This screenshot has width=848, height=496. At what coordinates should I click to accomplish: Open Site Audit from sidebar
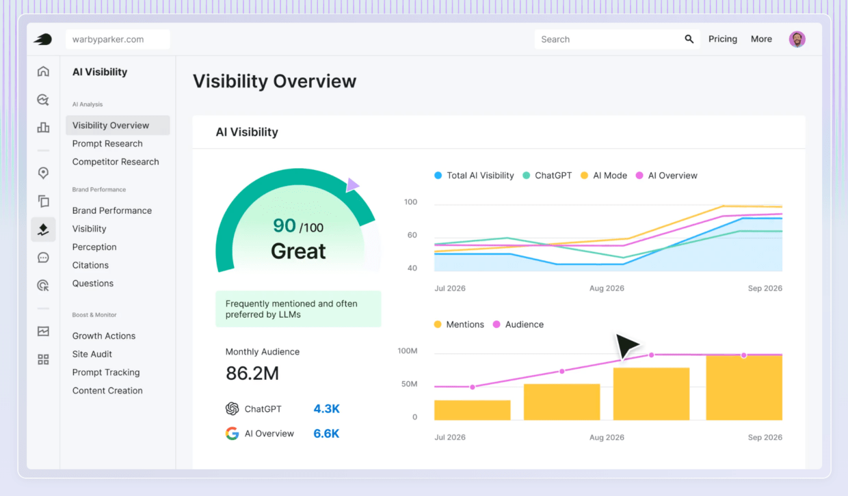[x=92, y=354]
